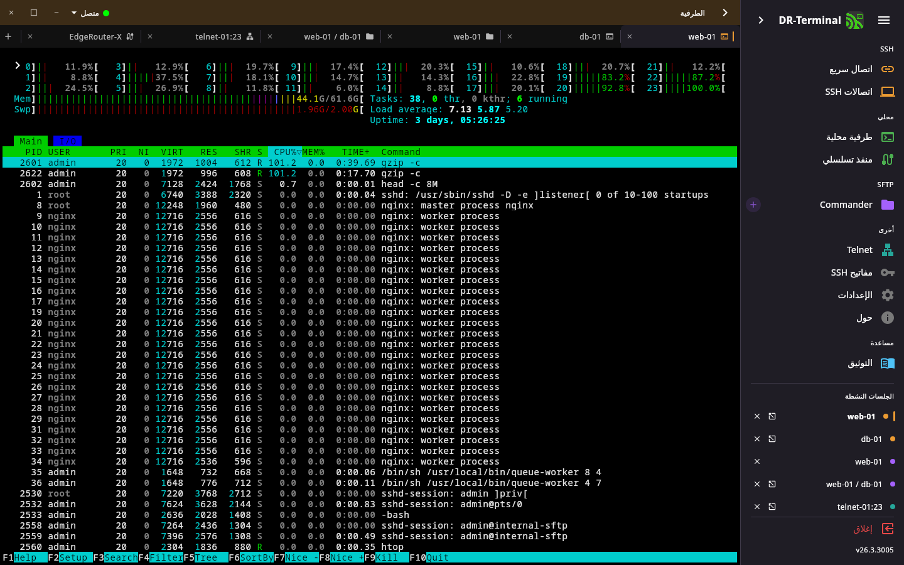Screen dimensions: 904x565
Task: Select process row 'head -c 8M'
Action: (370, 184)
